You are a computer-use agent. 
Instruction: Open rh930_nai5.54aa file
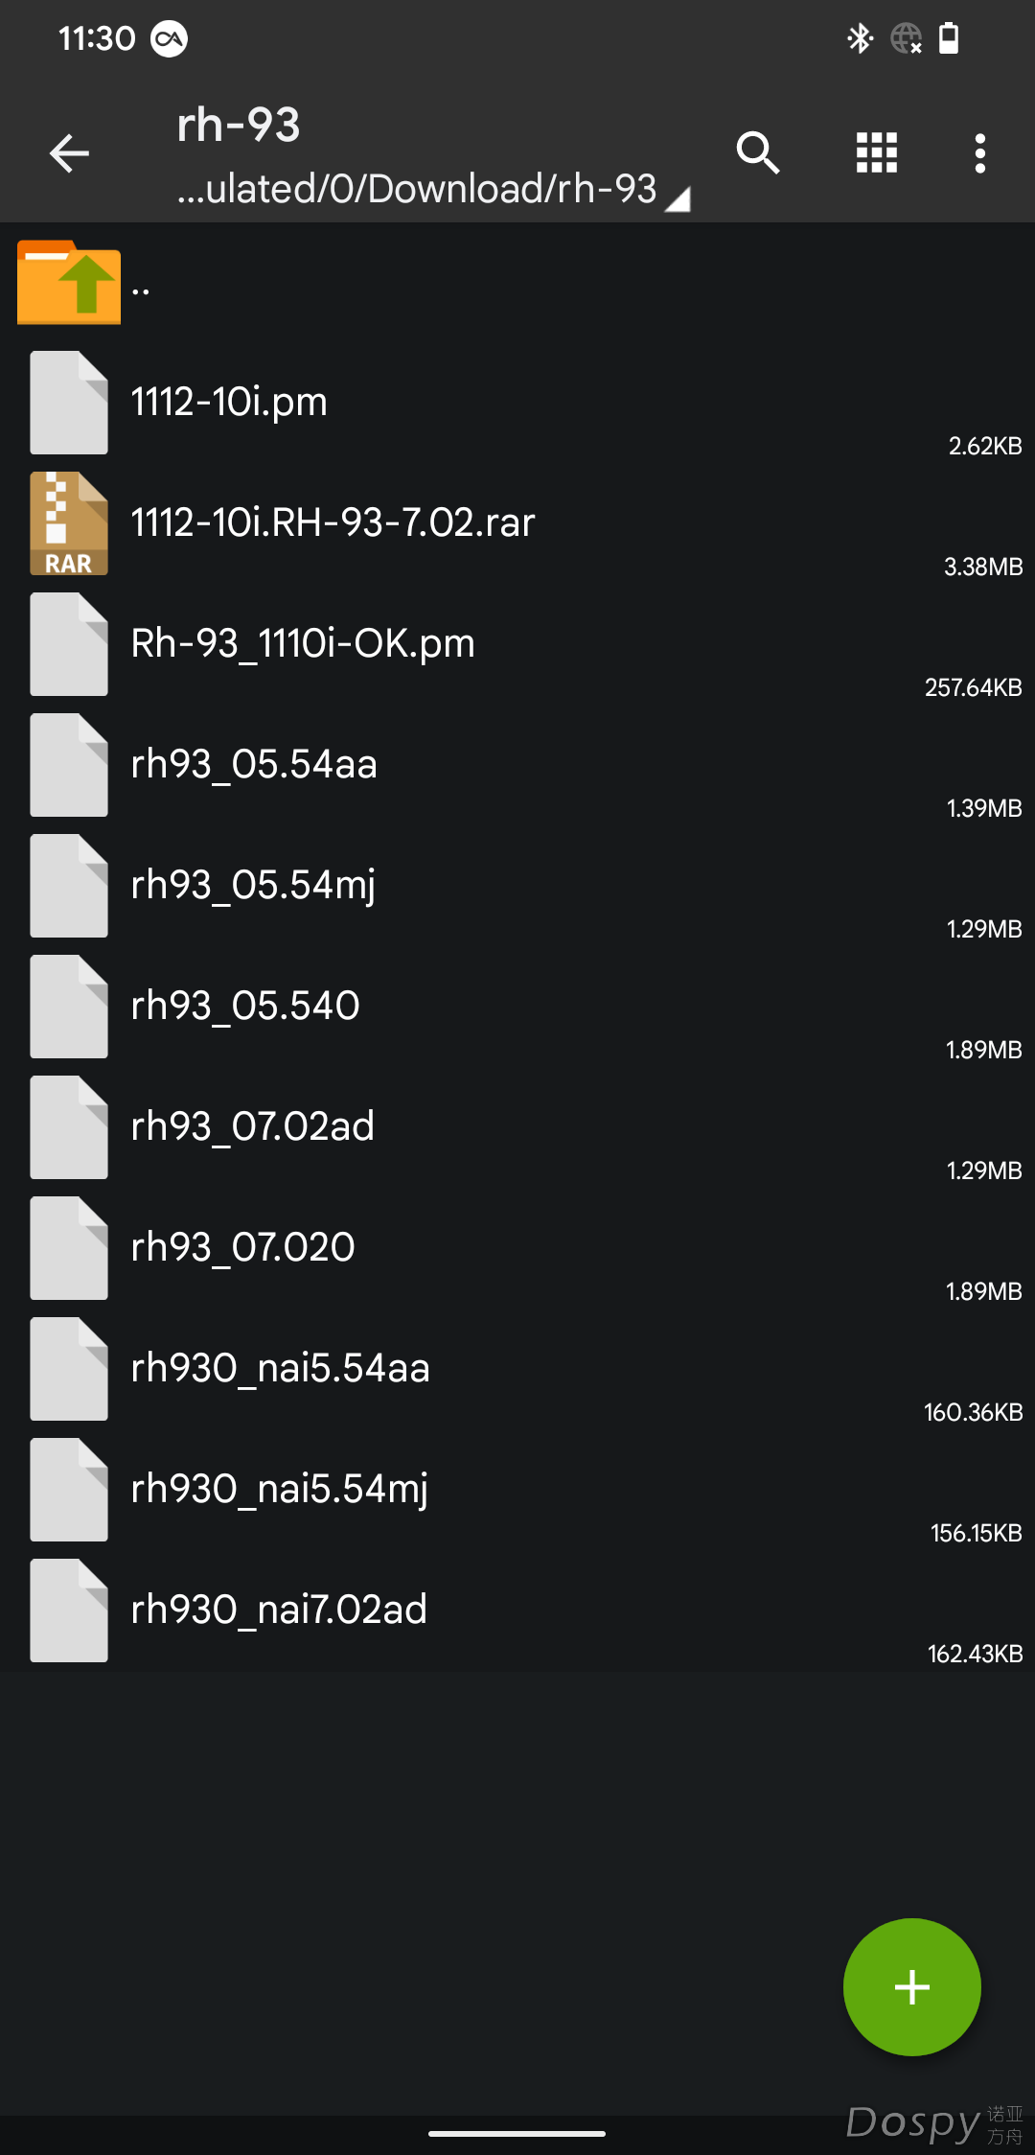tap(517, 1369)
